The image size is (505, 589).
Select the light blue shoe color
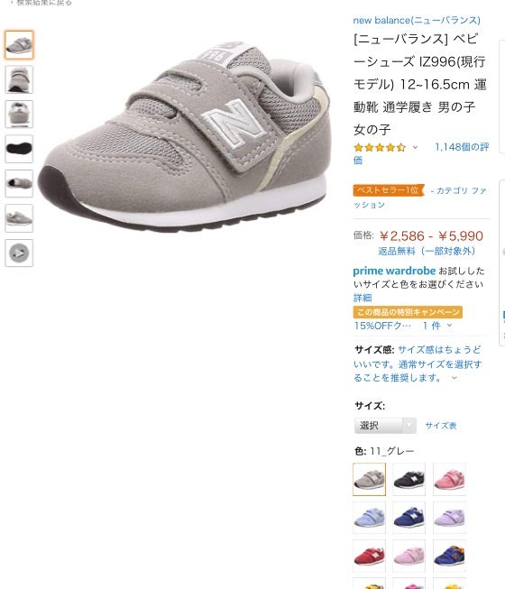pyautogui.click(x=370, y=518)
